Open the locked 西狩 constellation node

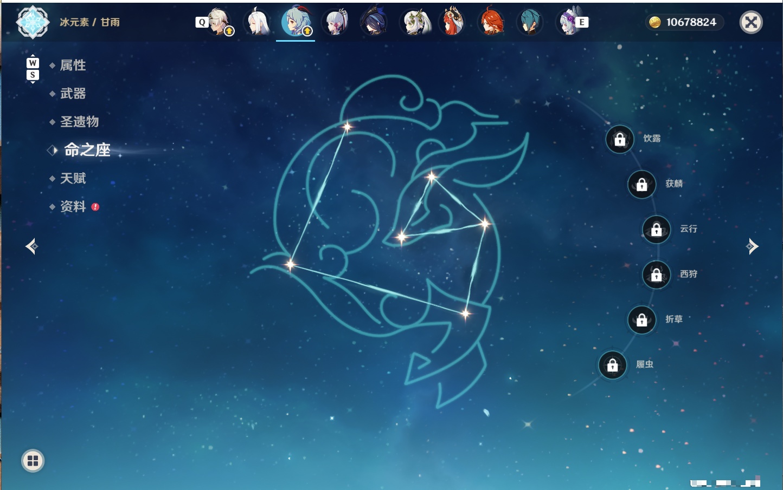pyautogui.click(x=656, y=275)
